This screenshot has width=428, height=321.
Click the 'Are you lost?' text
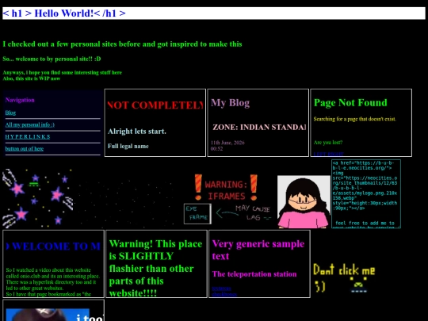pyautogui.click(x=328, y=142)
